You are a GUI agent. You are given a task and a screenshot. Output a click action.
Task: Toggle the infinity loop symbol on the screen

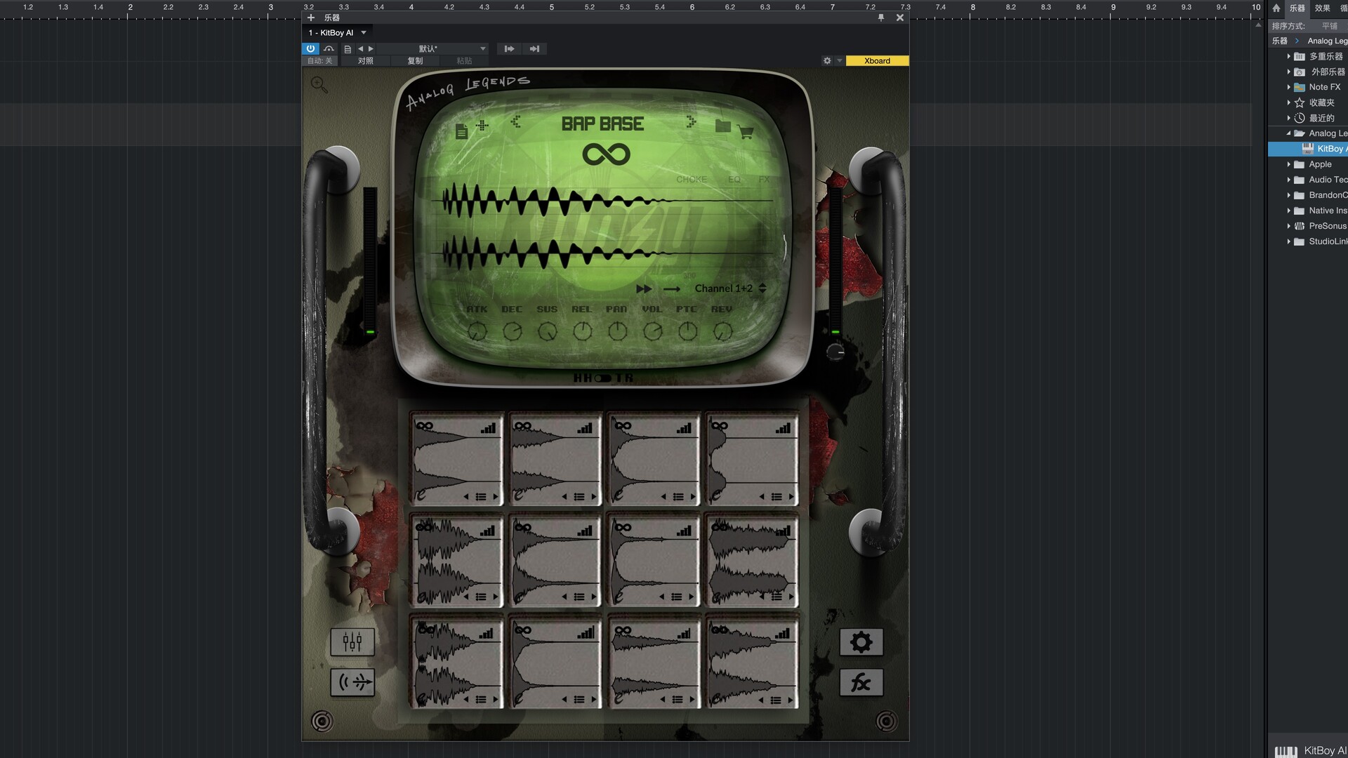pyautogui.click(x=606, y=154)
